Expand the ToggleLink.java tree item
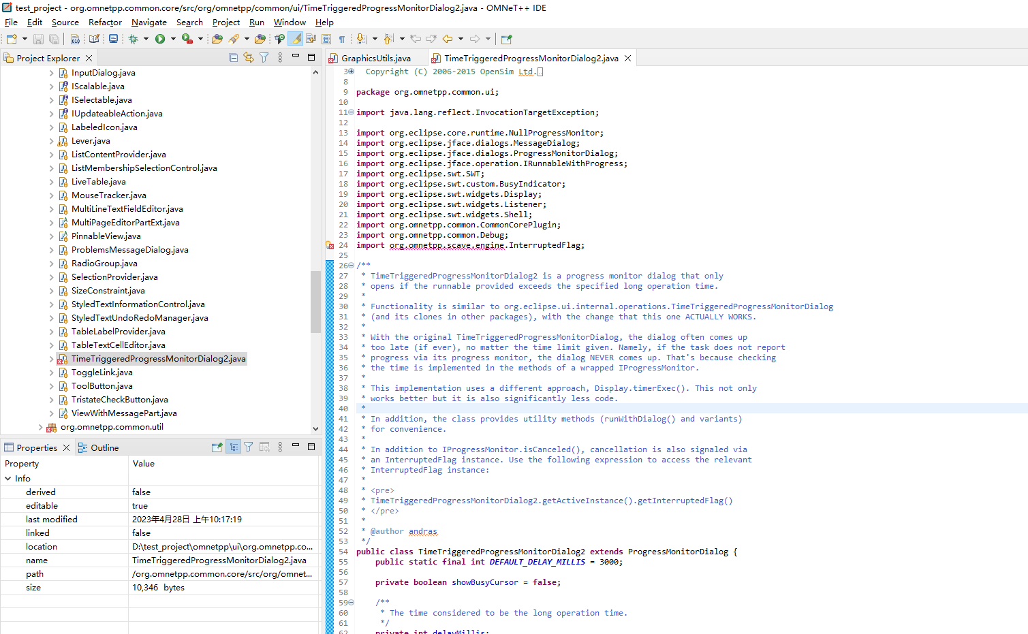 52,373
